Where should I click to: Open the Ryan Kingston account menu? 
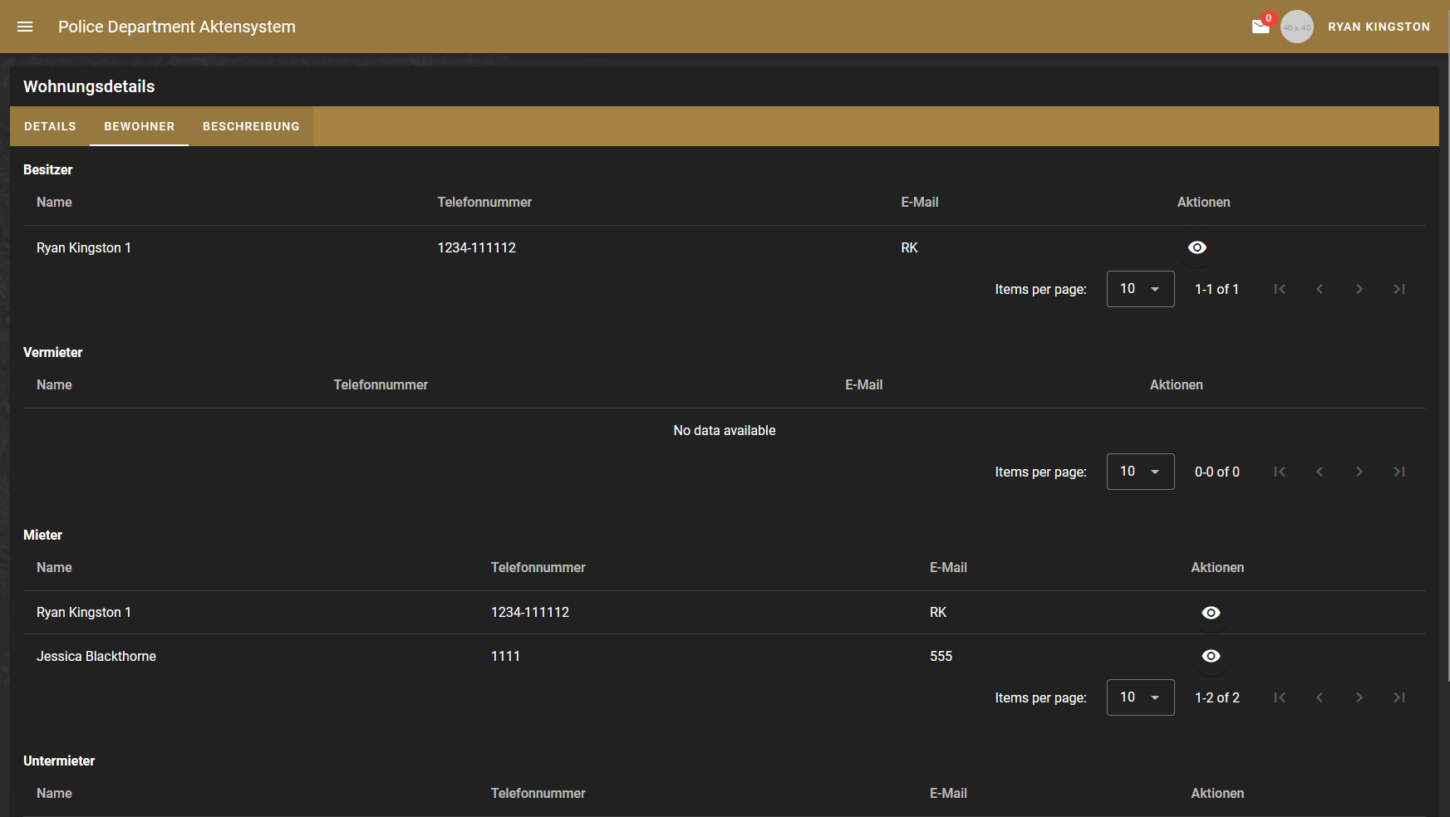1379,27
